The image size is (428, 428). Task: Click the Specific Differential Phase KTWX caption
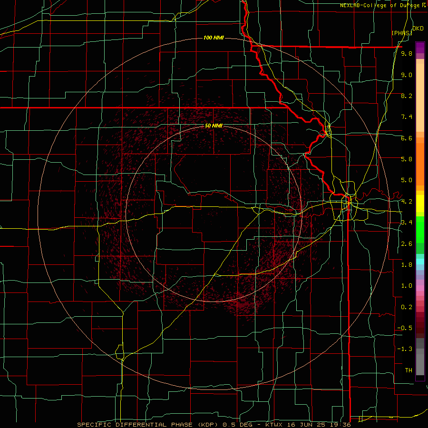214,425
